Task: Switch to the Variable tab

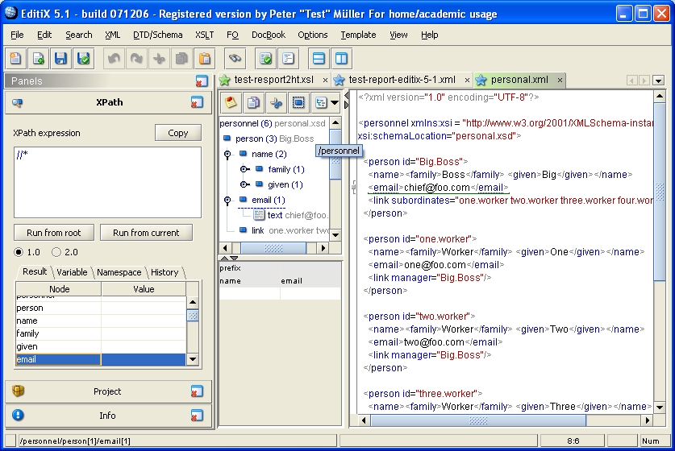Action: point(72,272)
